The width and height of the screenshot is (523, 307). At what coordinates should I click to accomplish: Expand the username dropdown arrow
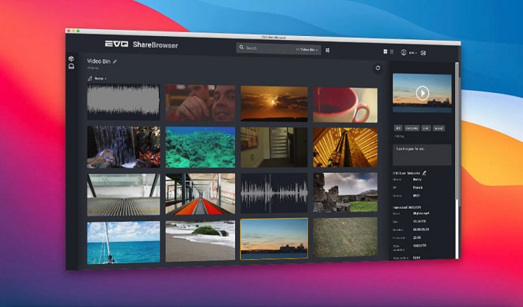(x=416, y=53)
